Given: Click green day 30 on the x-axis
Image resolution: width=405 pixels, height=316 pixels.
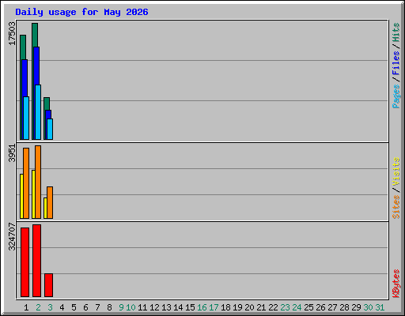Looking at the screenshot, I should pos(368,307).
